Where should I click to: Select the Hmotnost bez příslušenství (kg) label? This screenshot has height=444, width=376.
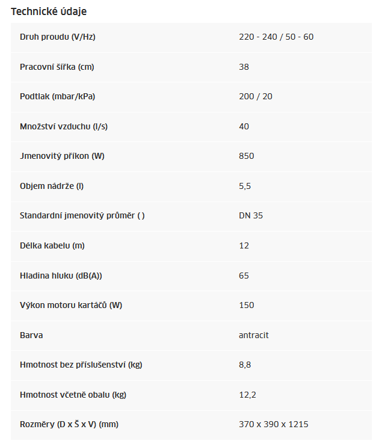pyautogui.click(x=81, y=365)
